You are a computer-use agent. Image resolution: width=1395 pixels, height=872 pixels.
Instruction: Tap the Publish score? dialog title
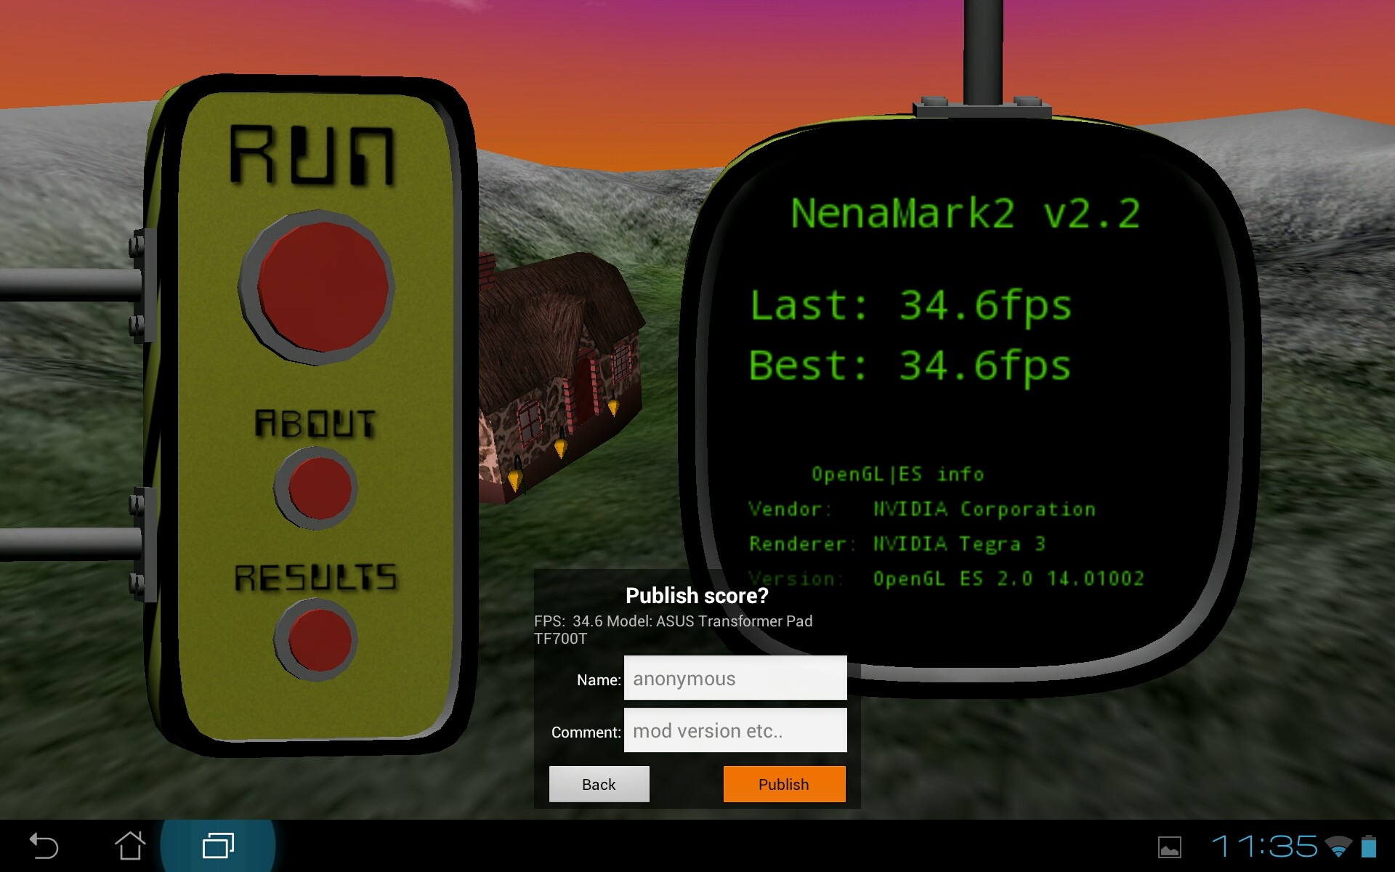click(x=697, y=596)
